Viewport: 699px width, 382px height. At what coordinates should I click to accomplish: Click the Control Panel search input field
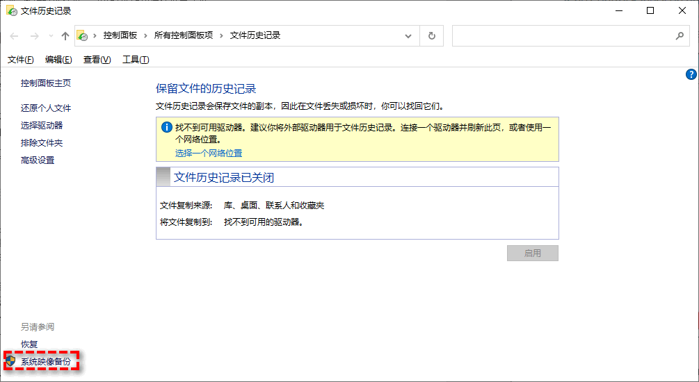pos(560,36)
